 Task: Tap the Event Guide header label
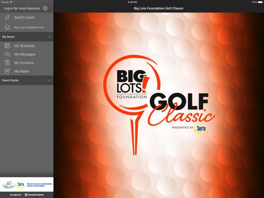pos(10,80)
